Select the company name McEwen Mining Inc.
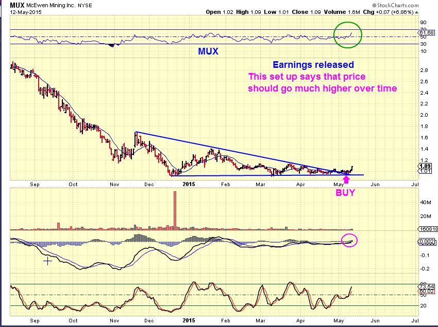The height and width of the screenshot is (327, 438). (51, 5)
